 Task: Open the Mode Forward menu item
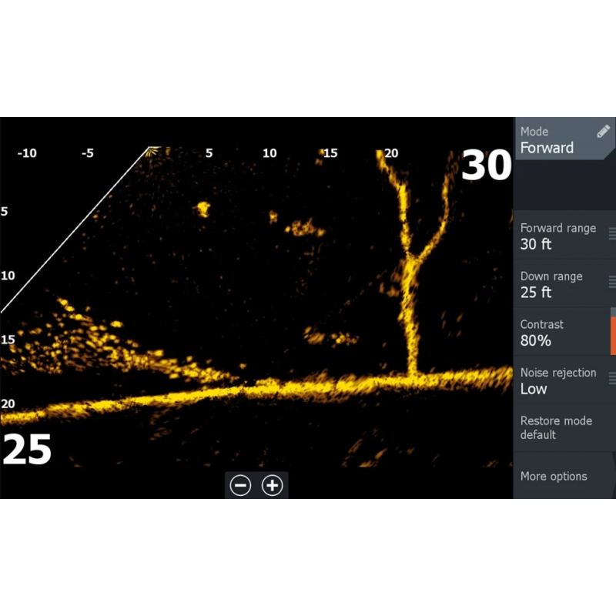click(564, 139)
